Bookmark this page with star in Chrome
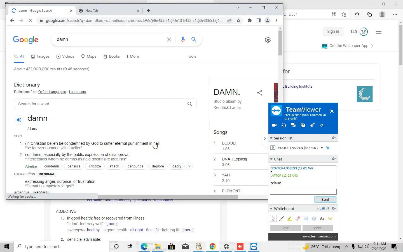This screenshot has width=403, height=252. point(238,20)
